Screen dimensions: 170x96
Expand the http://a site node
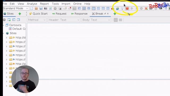tap(6, 64)
